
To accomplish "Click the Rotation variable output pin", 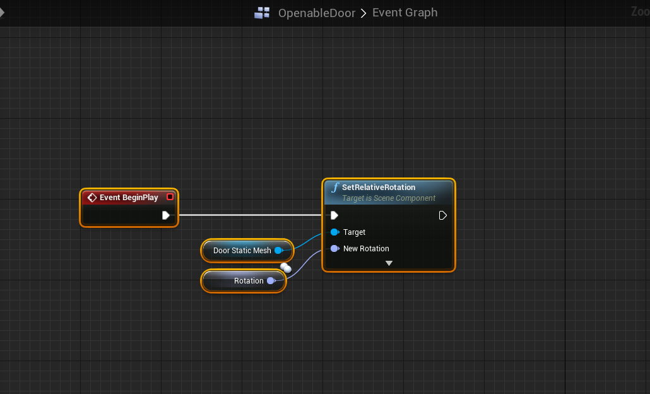I will [270, 281].
